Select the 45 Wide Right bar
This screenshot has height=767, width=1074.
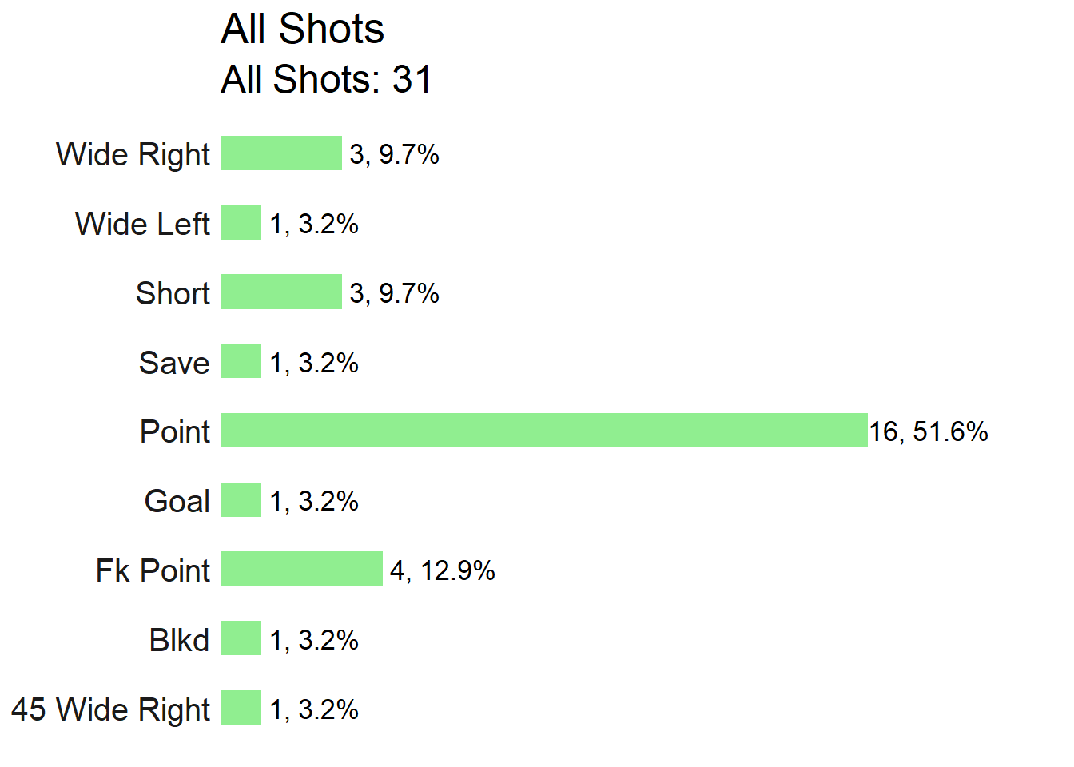point(241,708)
